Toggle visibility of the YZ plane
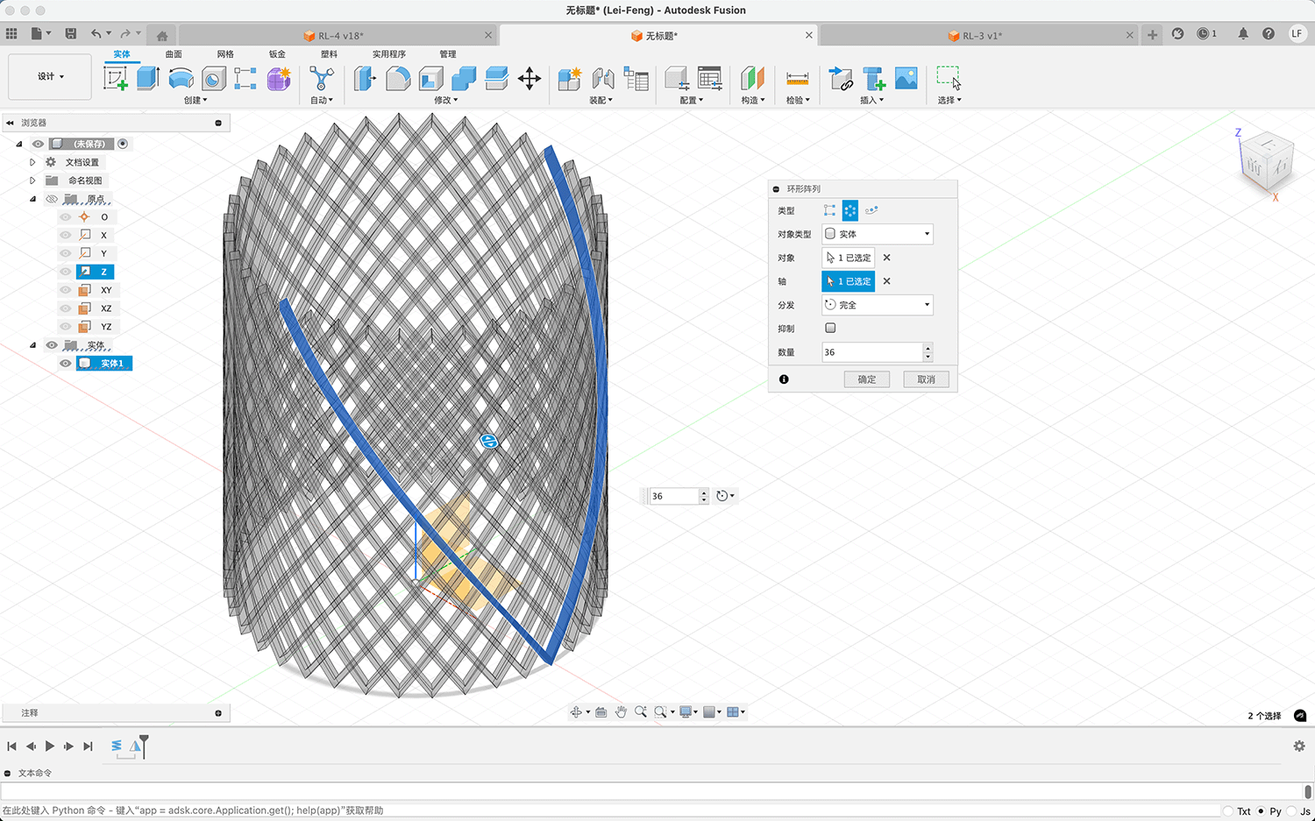The image size is (1315, 821). point(66,327)
